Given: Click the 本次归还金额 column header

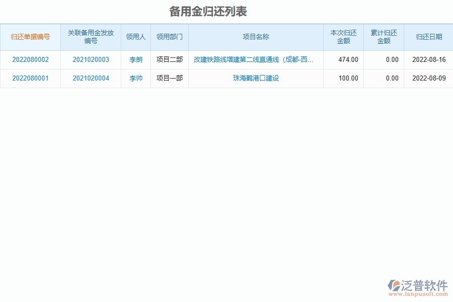Looking at the screenshot, I should [x=343, y=37].
